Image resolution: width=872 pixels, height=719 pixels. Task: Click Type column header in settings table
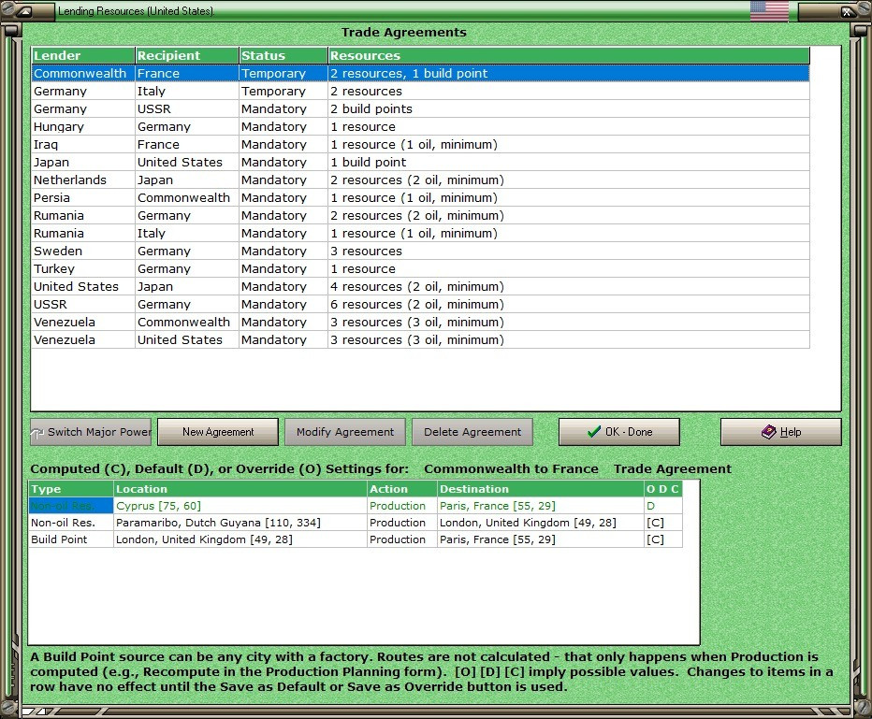[71, 489]
